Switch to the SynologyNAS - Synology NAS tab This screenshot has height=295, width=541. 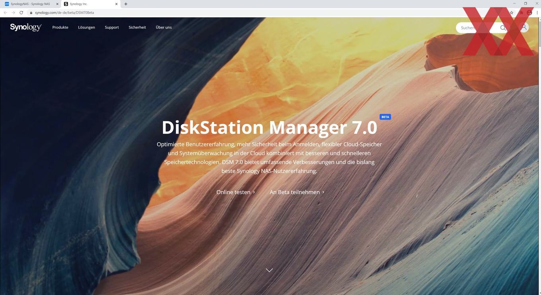[31, 4]
